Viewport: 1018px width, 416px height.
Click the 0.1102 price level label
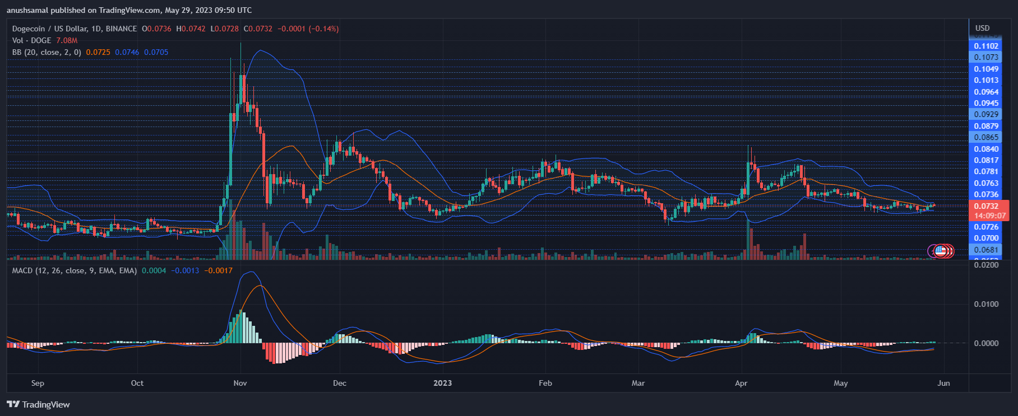pos(986,46)
